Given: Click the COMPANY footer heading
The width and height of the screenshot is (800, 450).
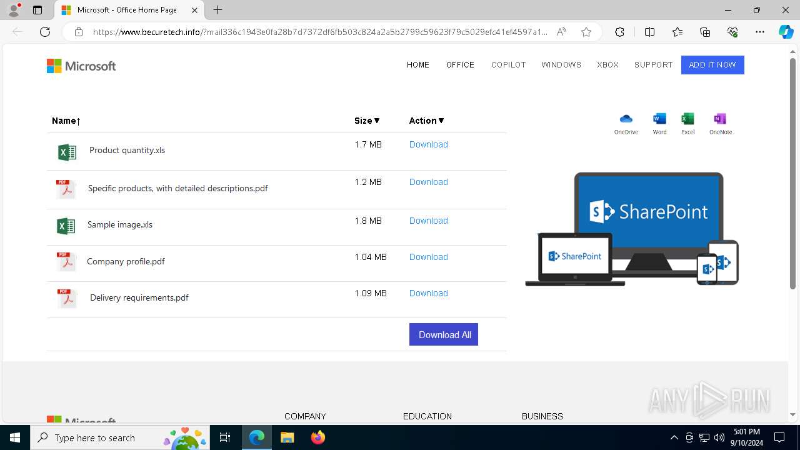Looking at the screenshot, I should pyautogui.click(x=305, y=416).
